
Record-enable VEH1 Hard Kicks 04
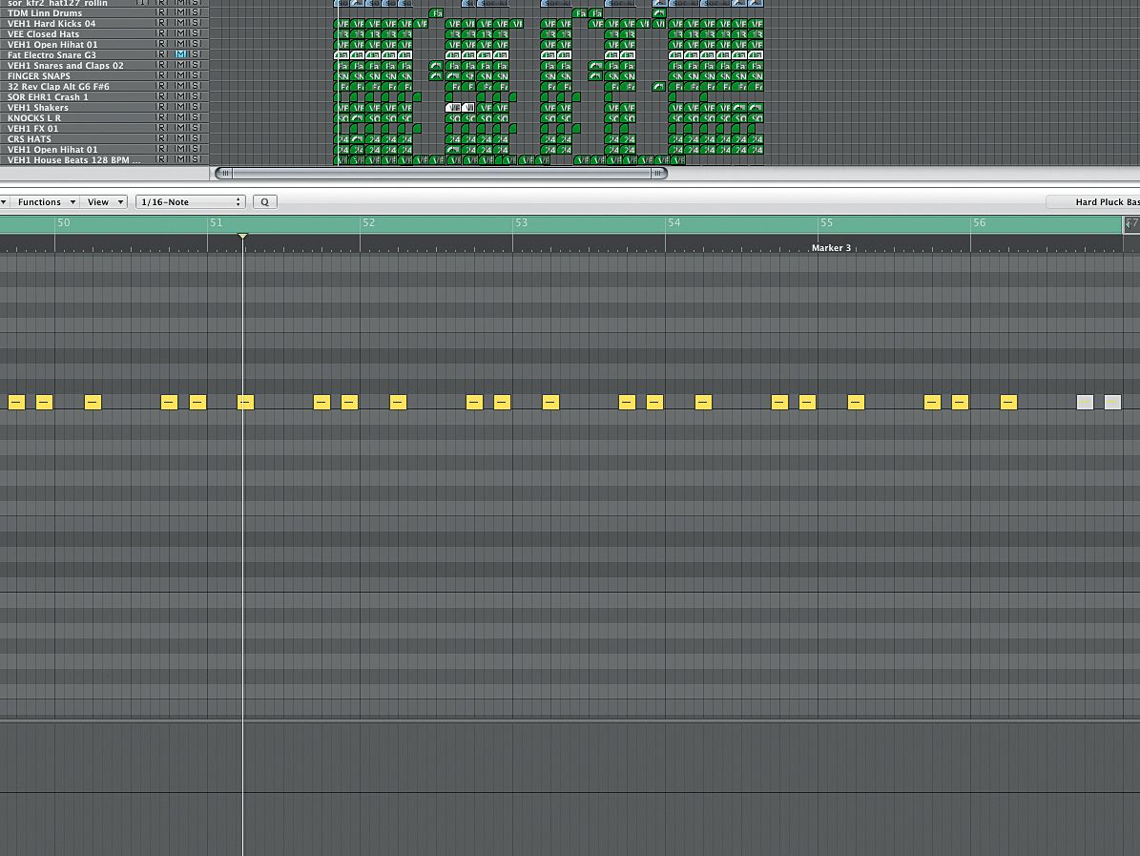click(161, 24)
